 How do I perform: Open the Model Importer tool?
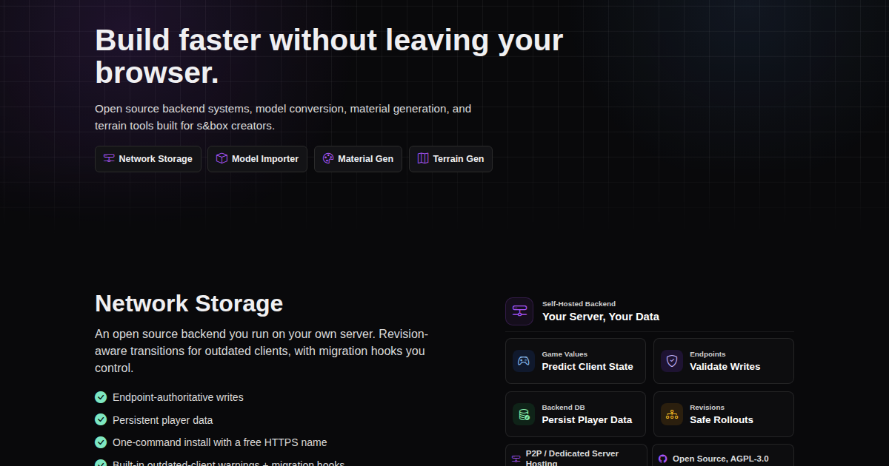[257, 159]
